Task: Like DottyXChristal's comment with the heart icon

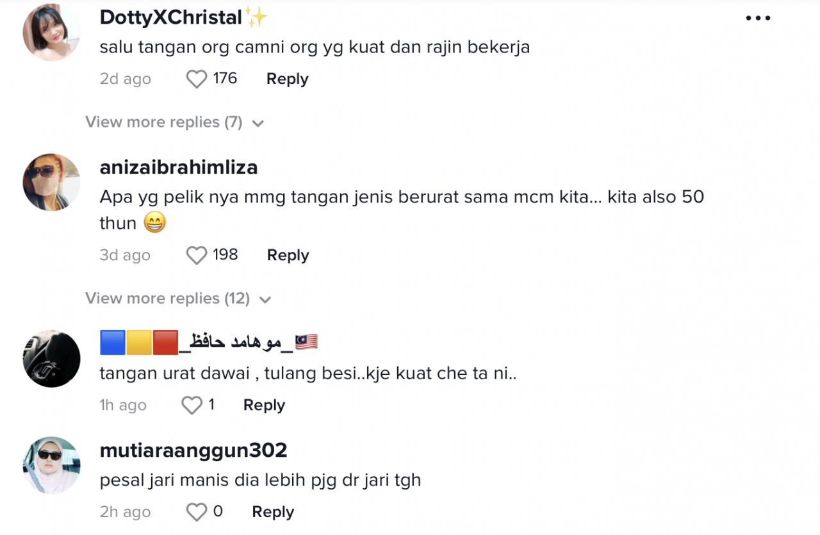Action: (x=196, y=78)
